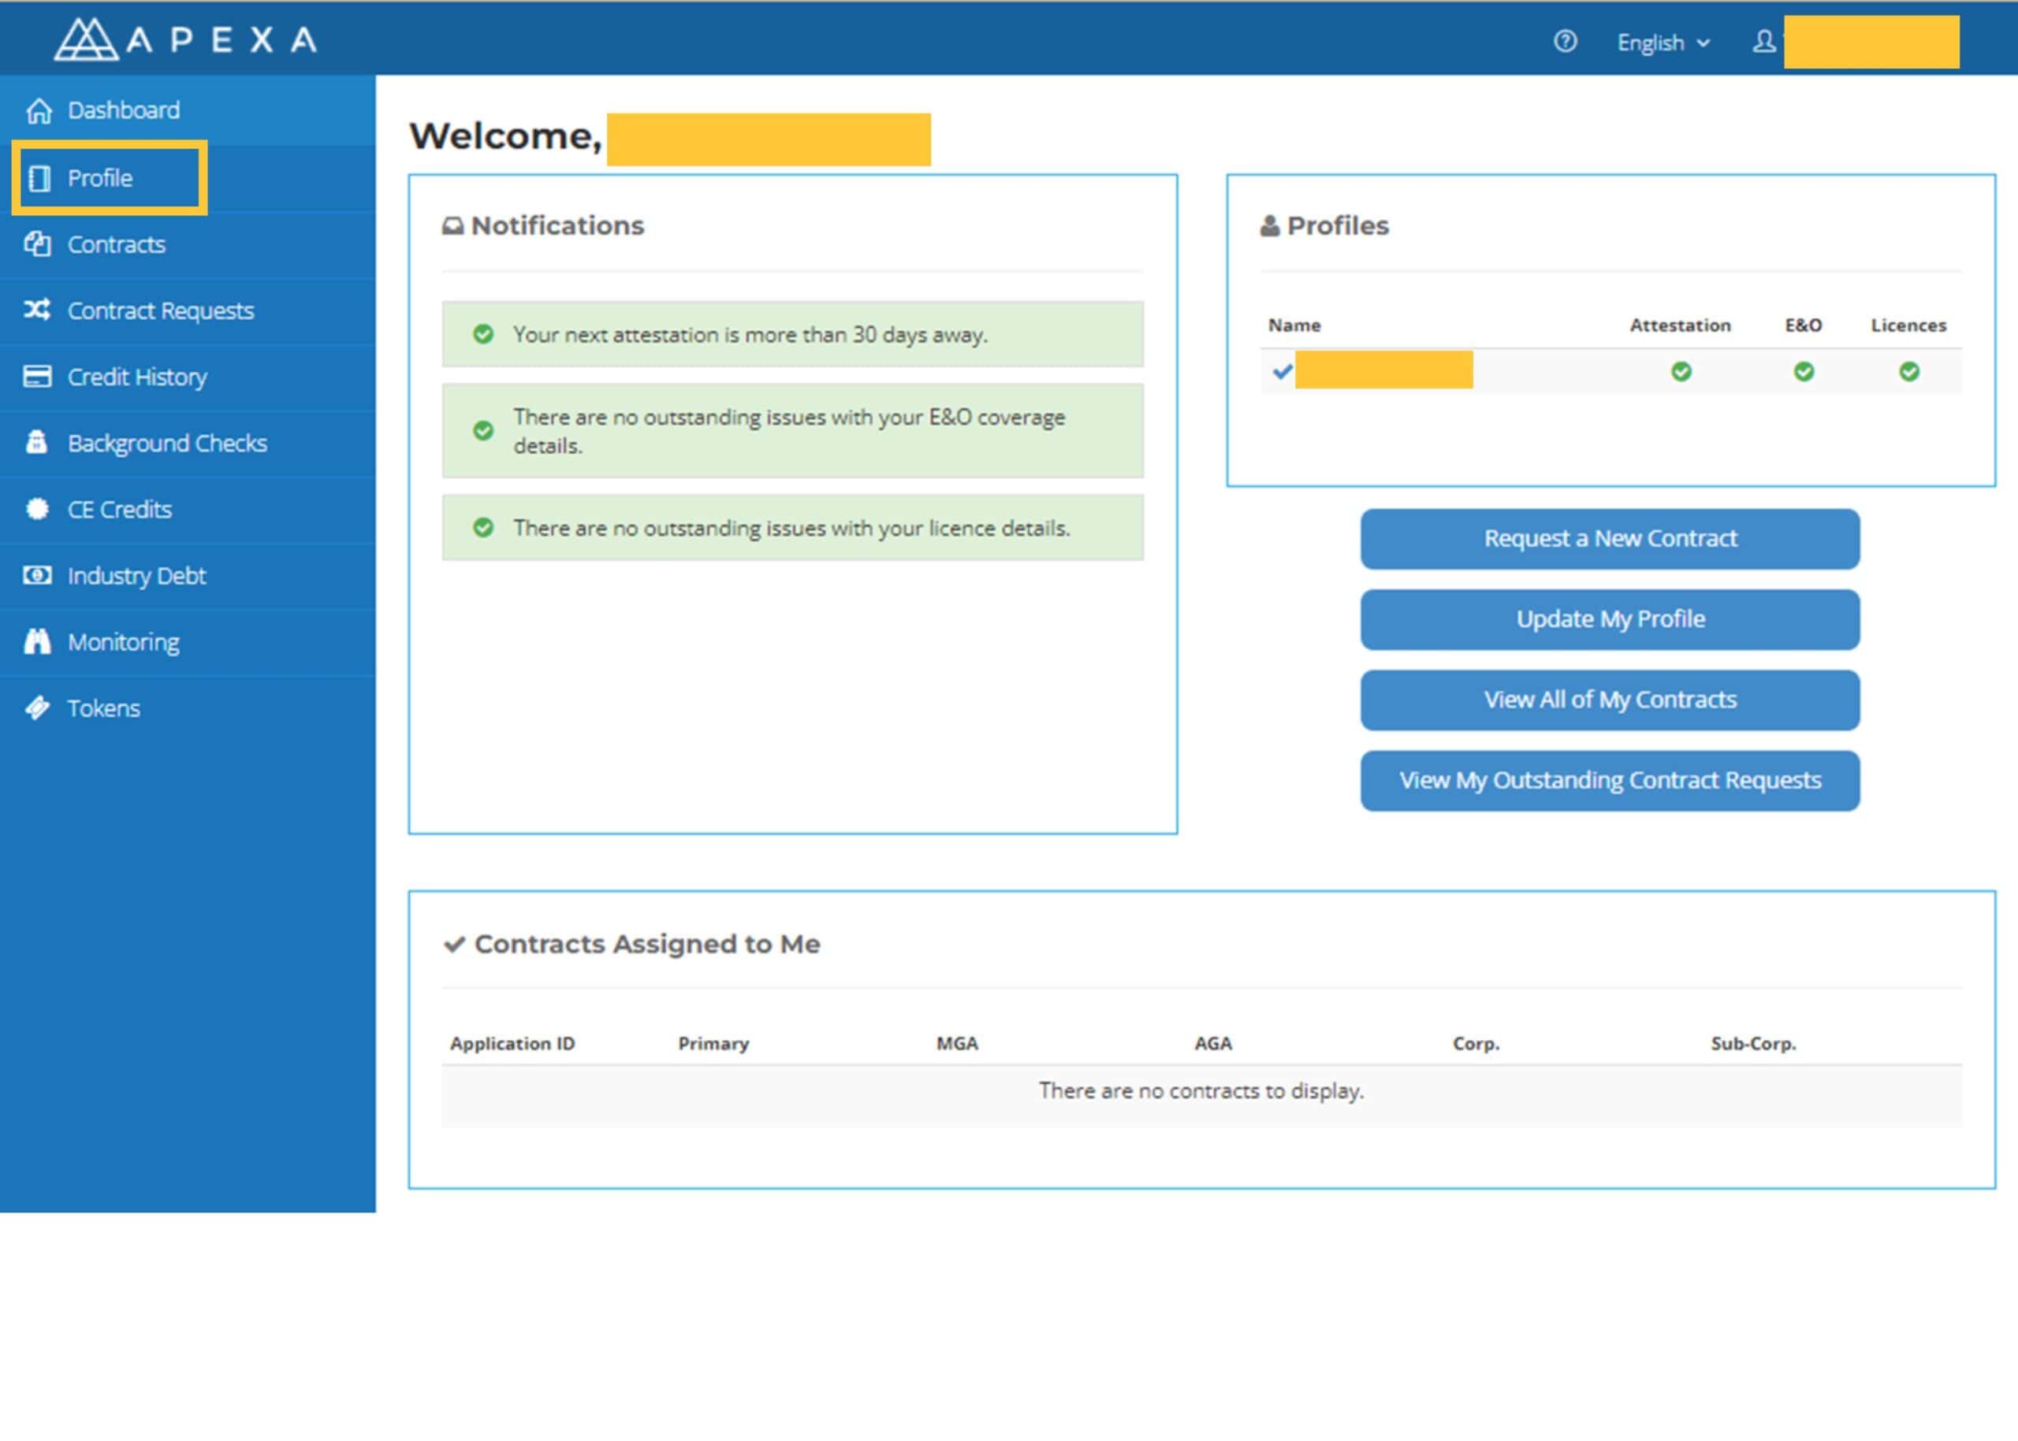Click the Licences column header
The image size is (2018, 1441).
(x=1908, y=325)
